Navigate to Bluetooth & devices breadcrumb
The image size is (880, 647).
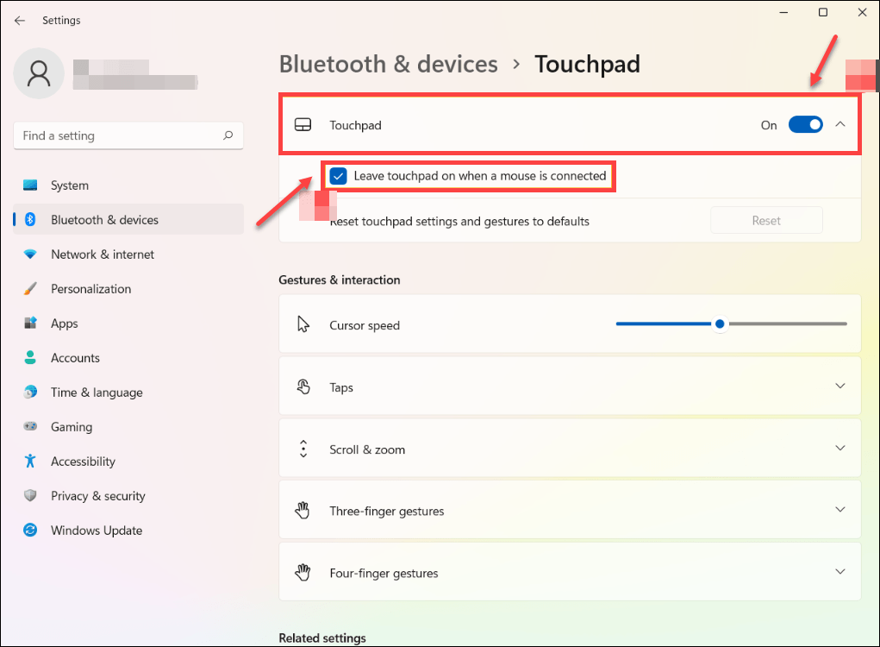click(389, 65)
